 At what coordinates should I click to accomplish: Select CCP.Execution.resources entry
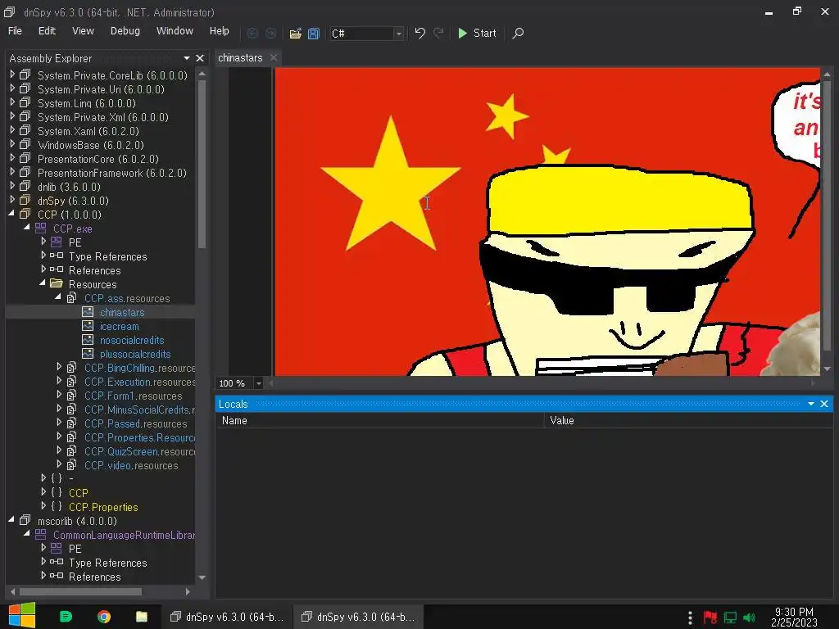click(x=139, y=382)
